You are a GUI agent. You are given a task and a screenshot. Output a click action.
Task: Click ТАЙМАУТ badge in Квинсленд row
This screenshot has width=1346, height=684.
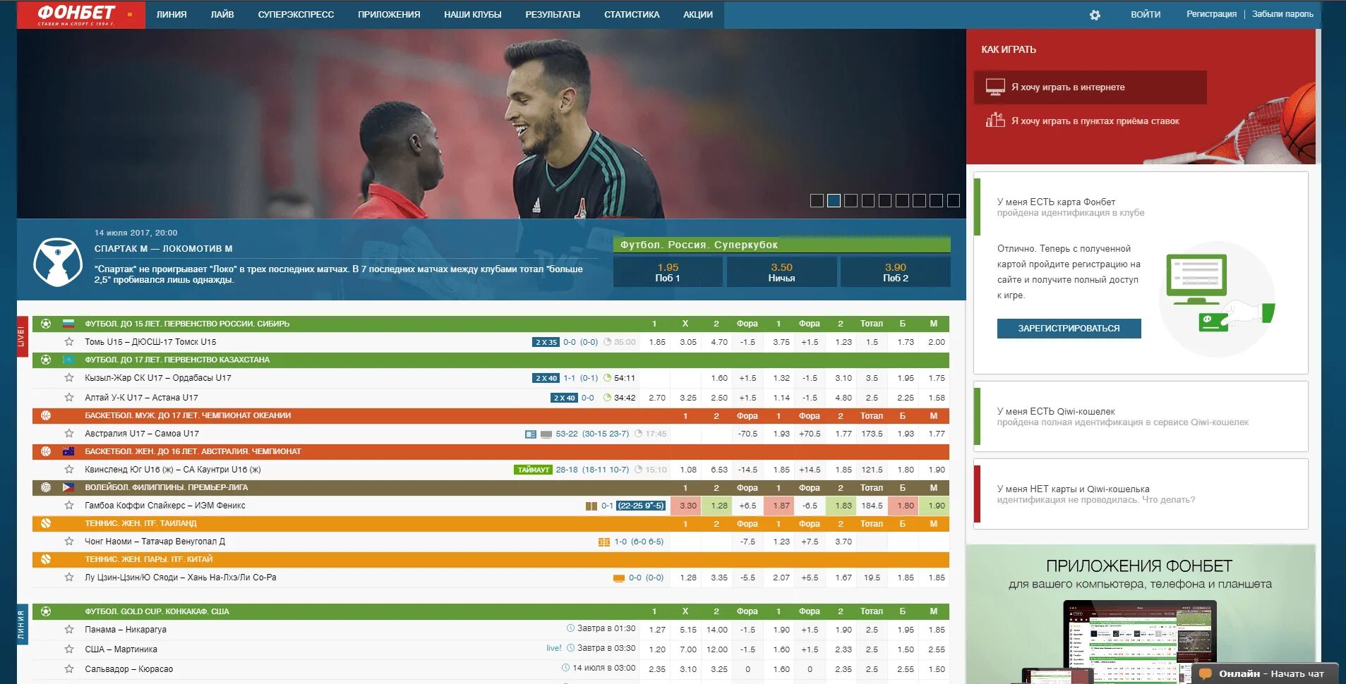pos(533,470)
